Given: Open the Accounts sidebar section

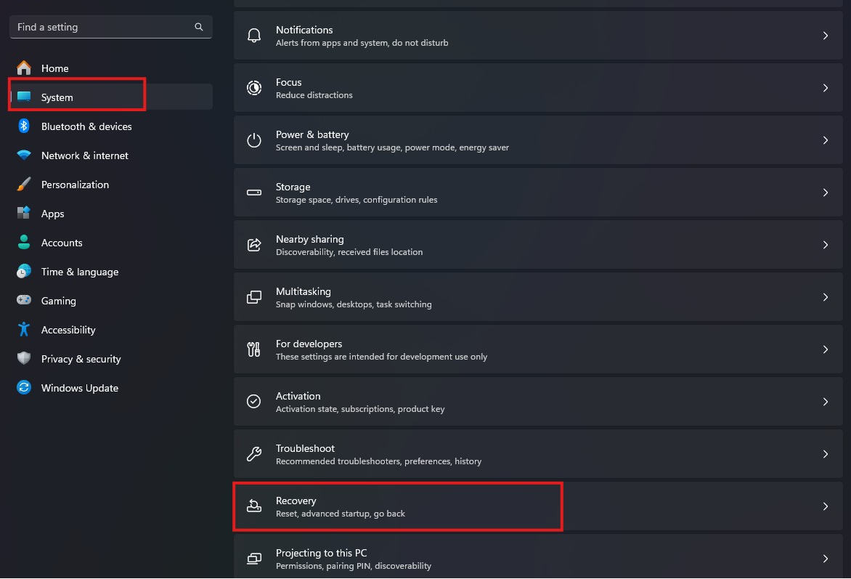Looking at the screenshot, I should pos(62,243).
